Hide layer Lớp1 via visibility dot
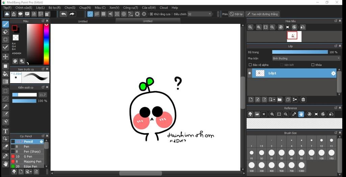 [250, 73]
